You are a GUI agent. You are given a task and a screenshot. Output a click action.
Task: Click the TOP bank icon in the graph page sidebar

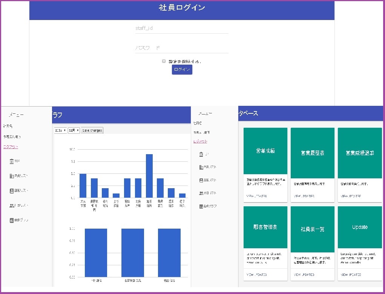[12, 161]
